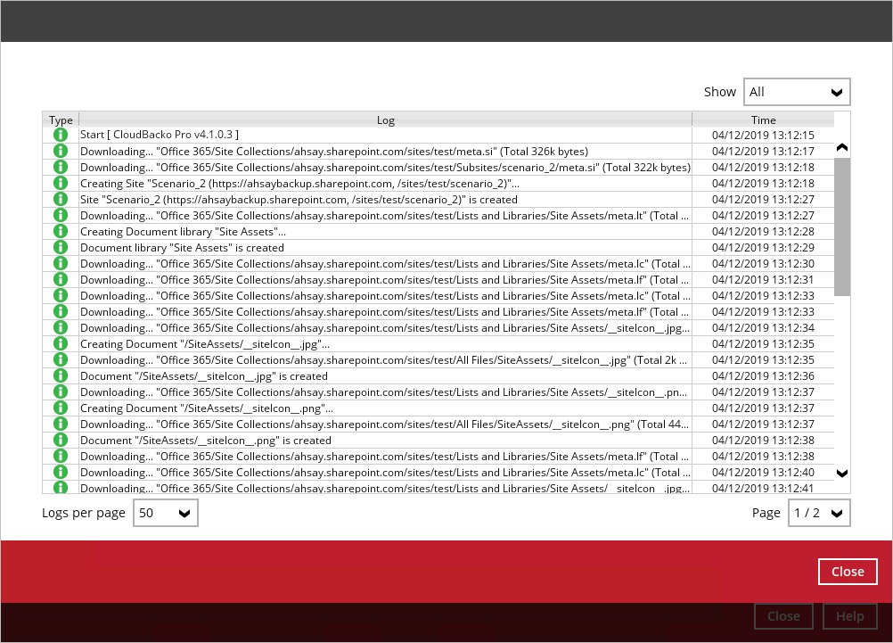Select log text Creating Site "Scenario_2"
This screenshot has height=643, width=893.
coord(299,183)
